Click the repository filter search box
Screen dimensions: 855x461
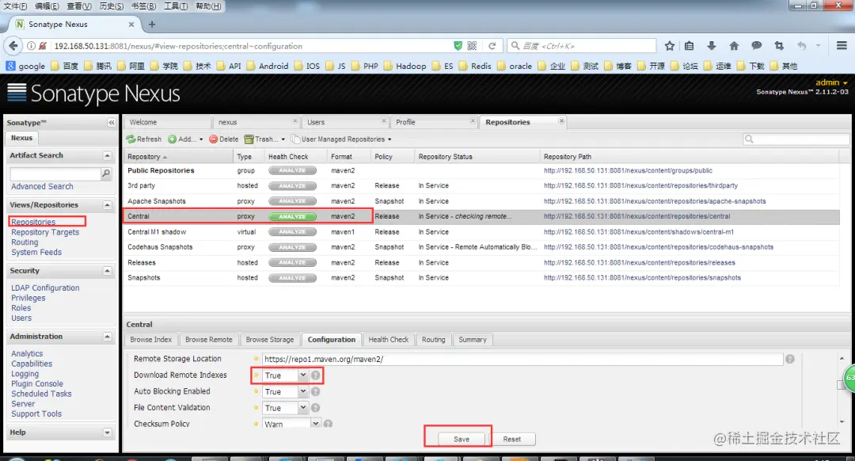tap(796, 139)
